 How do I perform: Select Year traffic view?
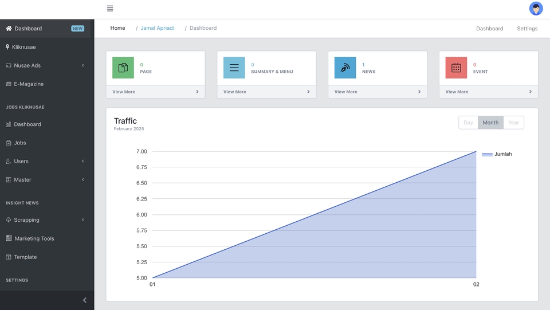tap(513, 123)
